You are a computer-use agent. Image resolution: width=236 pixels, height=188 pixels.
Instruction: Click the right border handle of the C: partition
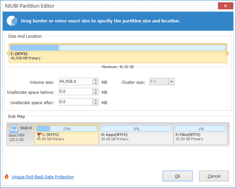[x=227, y=53]
